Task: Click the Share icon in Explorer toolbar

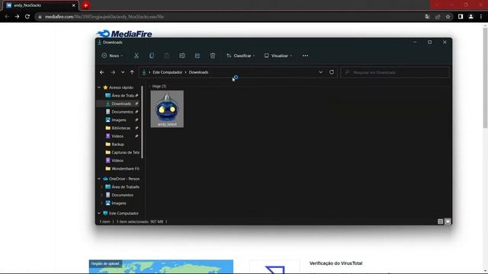Action: tap(197, 56)
